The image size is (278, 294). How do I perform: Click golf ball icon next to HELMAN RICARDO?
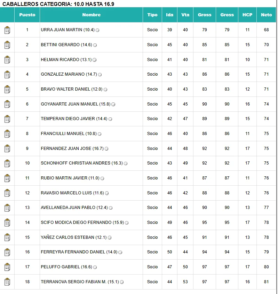pos(95,60)
